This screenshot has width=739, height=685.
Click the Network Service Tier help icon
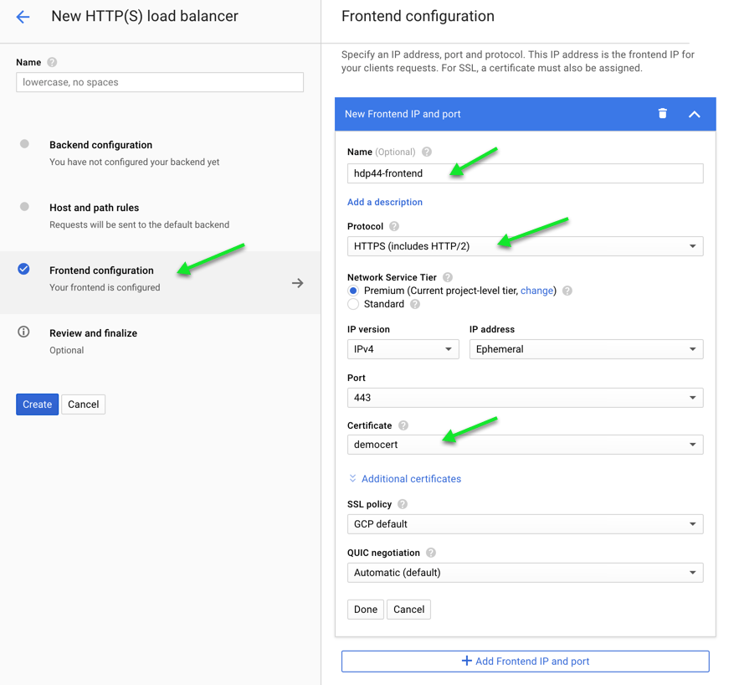click(448, 277)
